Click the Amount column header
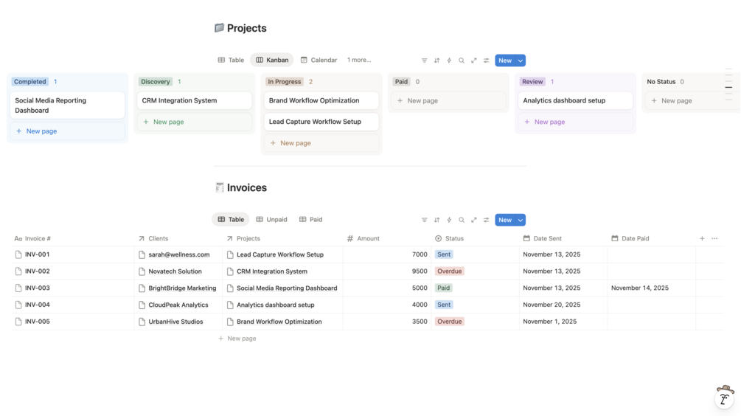This screenshot has width=741, height=416. pyautogui.click(x=368, y=238)
